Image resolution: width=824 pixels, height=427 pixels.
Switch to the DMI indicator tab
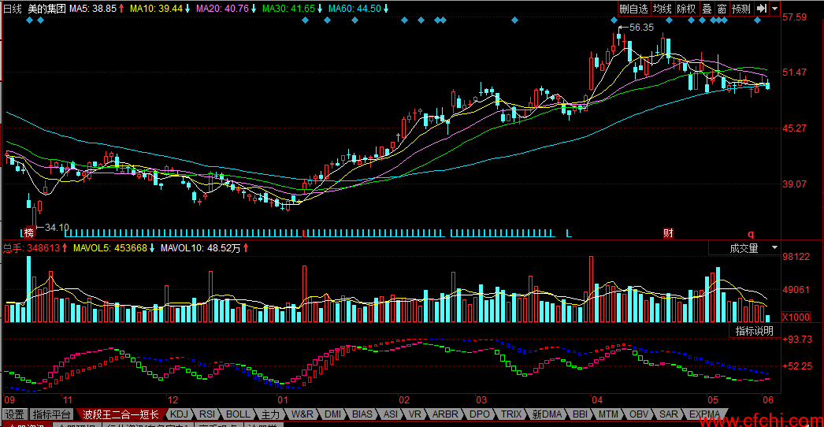[333, 414]
